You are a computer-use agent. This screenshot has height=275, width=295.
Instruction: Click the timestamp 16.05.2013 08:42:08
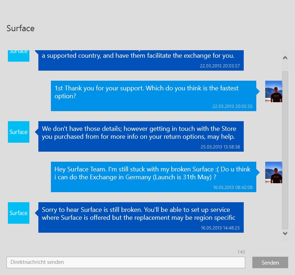(x=233, y=188)
